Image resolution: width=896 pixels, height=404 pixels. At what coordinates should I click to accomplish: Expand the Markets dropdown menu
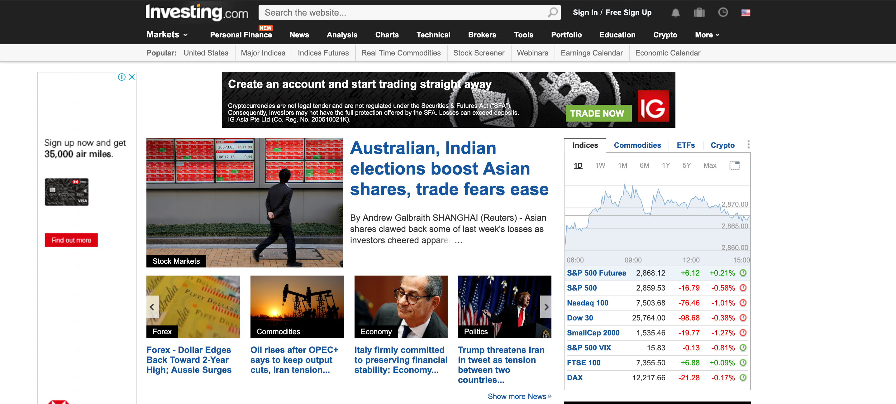(x=167, y=35)
